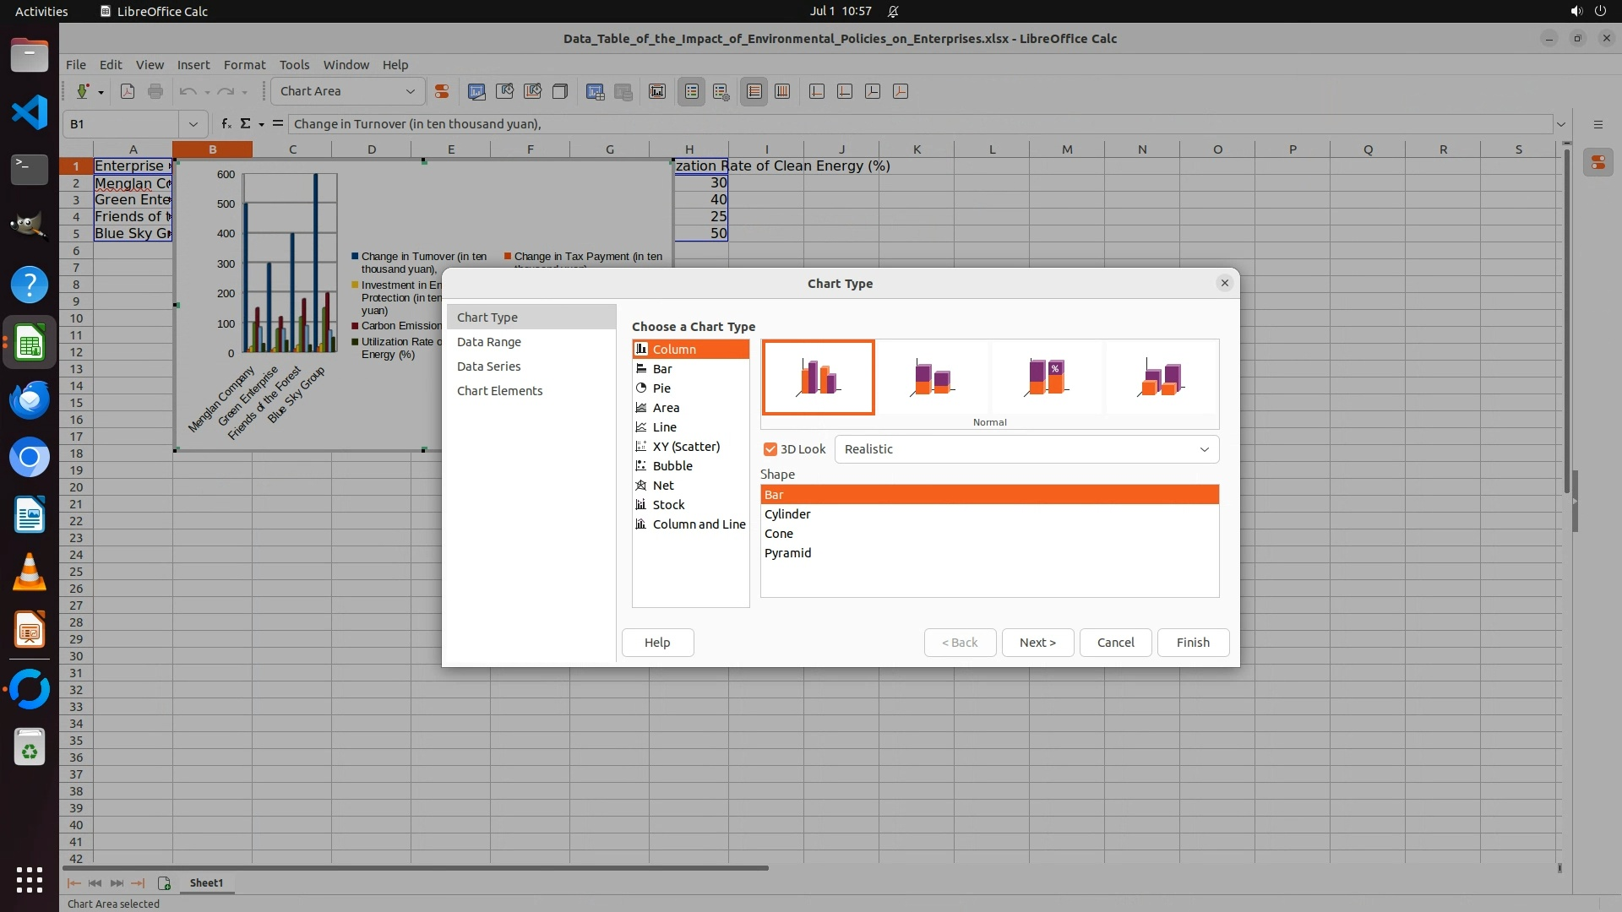Click the 3D View toolbar icon
Image resolution: width=1622 pixels, height=912 pixels.
coord(559,91)
